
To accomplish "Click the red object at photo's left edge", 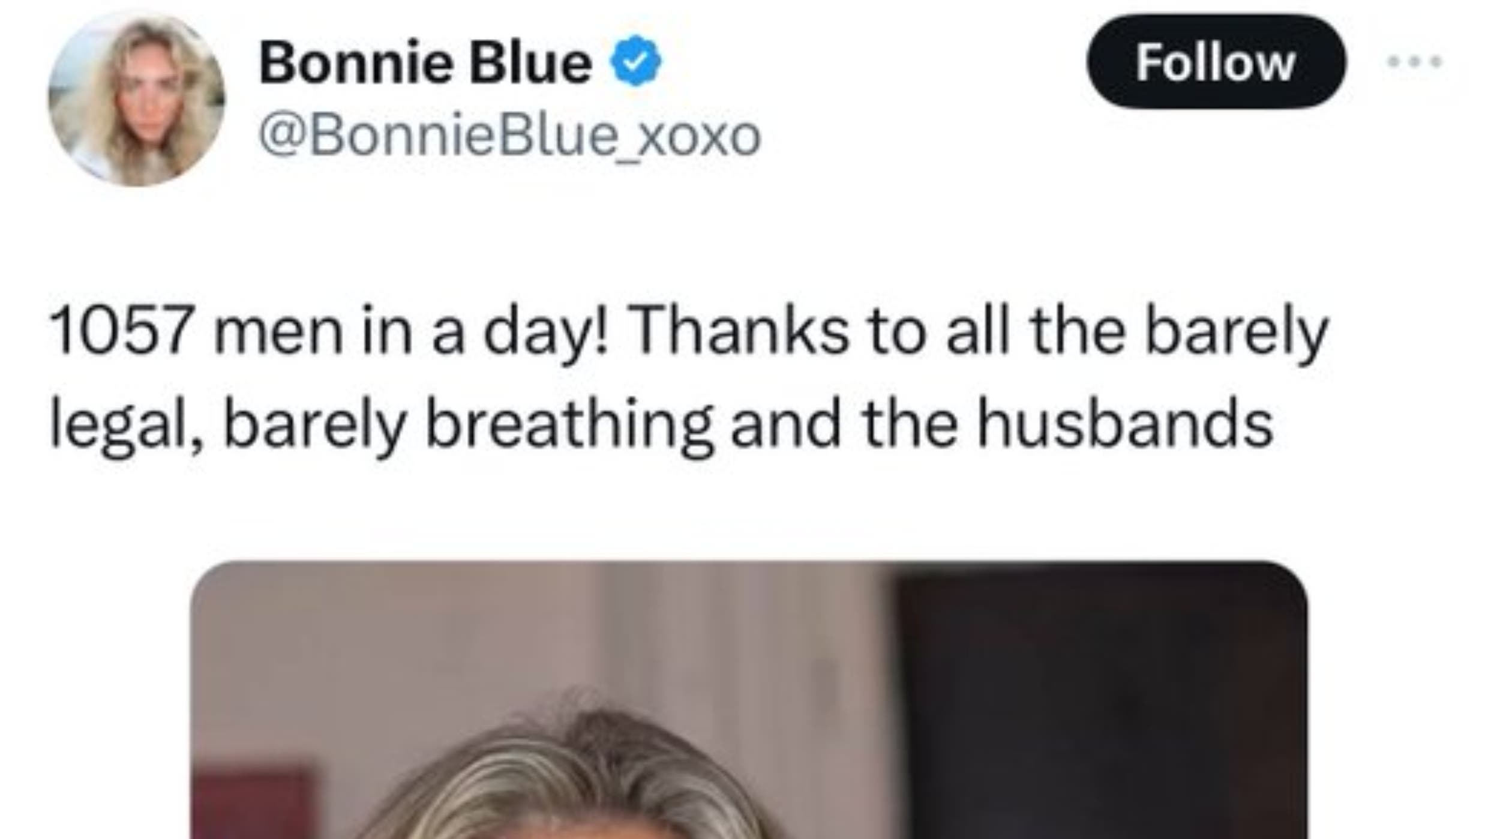I will (252, 804).
